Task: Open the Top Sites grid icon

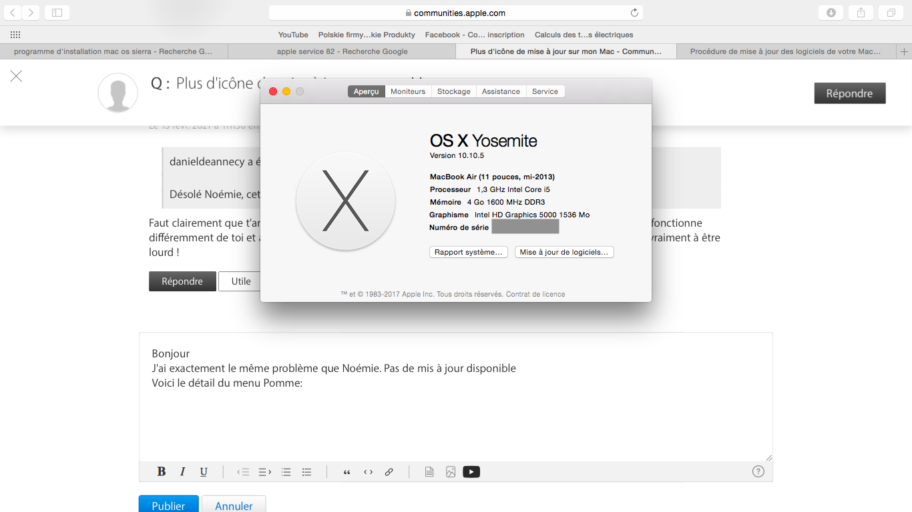Action: point(15,35)
